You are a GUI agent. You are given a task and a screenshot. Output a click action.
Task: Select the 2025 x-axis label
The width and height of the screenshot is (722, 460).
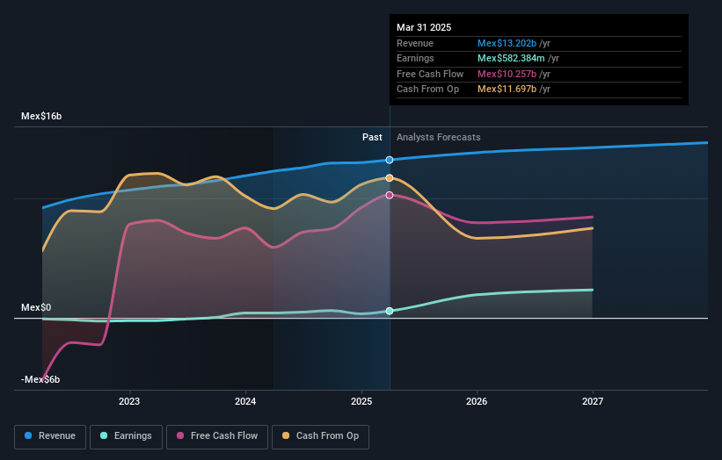click(361, 401)
